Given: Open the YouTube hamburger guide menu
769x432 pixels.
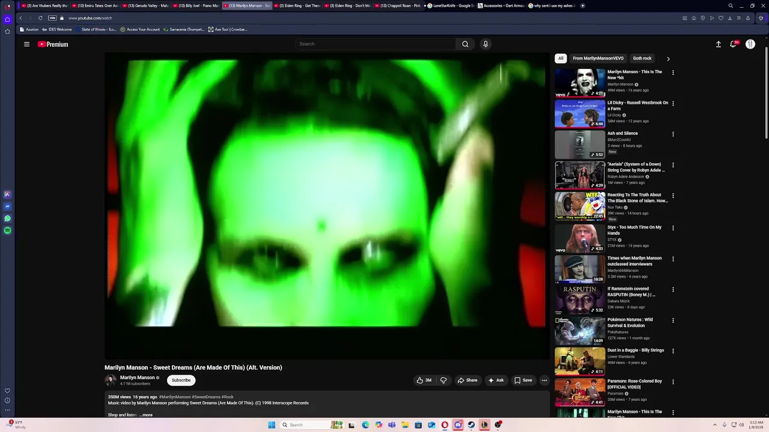Looking at the screenshot, I should pyautogui.click(x=26, y=44).
